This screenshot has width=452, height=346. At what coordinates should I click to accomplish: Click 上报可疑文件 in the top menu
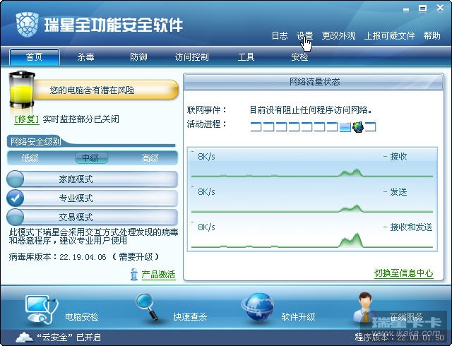(389, 36)
